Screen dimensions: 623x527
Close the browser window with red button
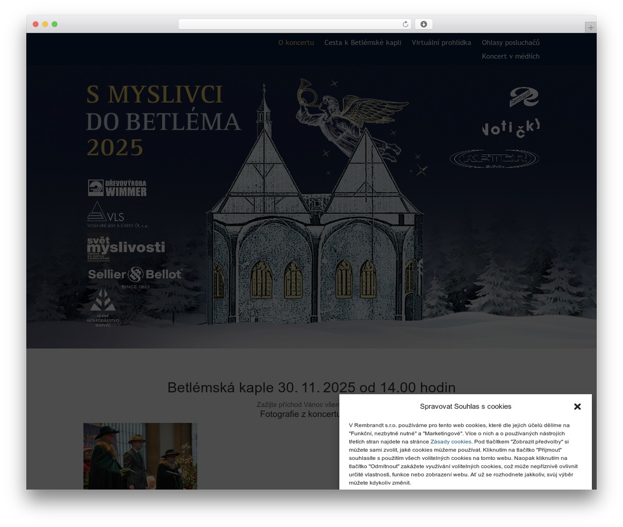[x=36, y=24]
